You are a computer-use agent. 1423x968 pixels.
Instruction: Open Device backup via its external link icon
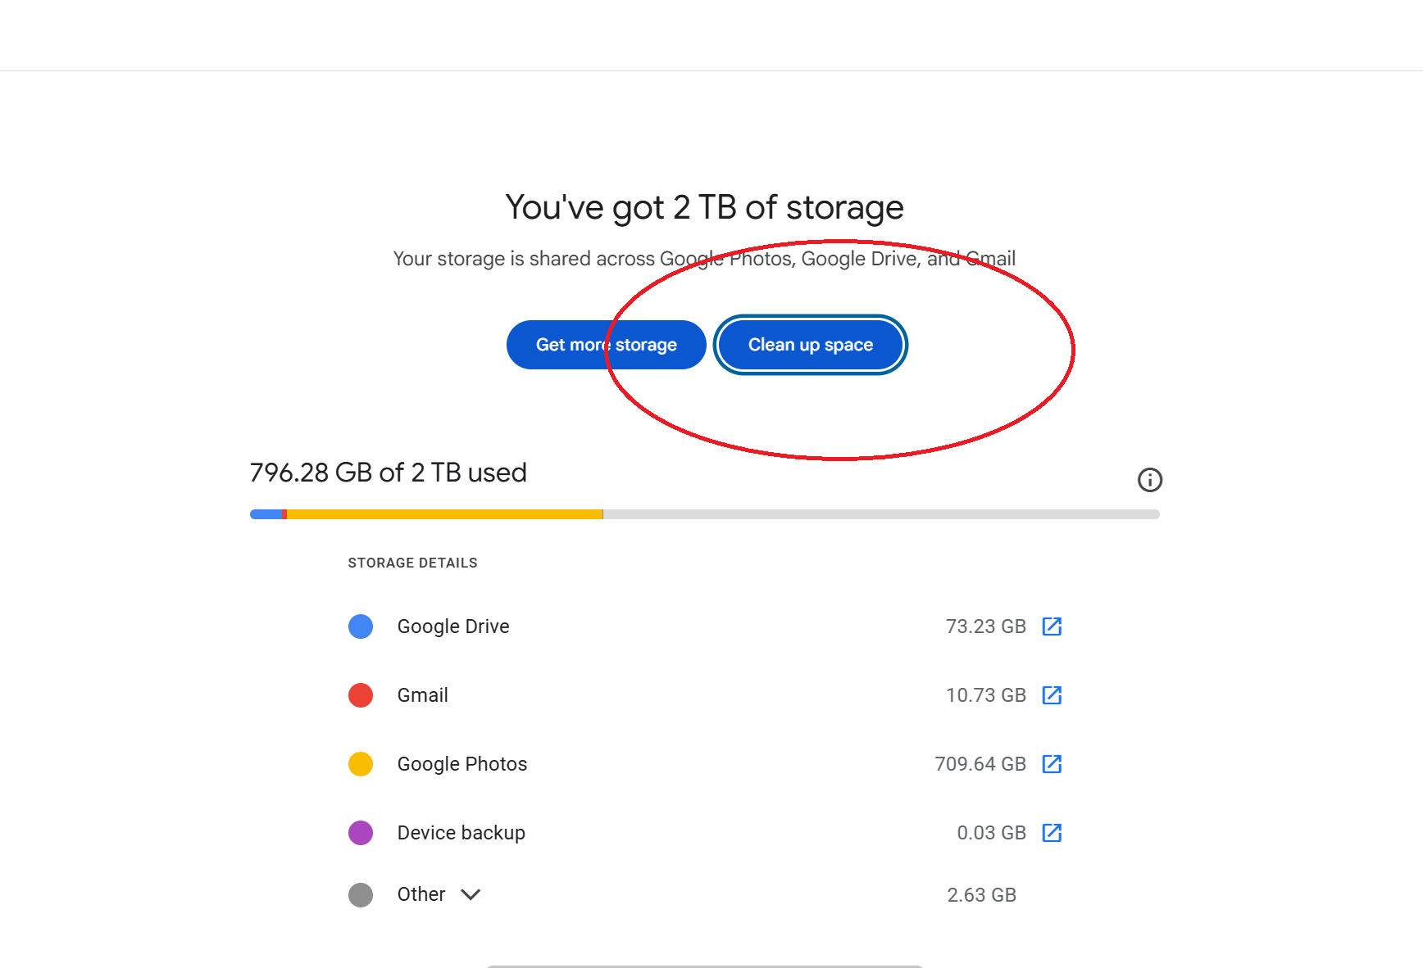[1052, 833]
